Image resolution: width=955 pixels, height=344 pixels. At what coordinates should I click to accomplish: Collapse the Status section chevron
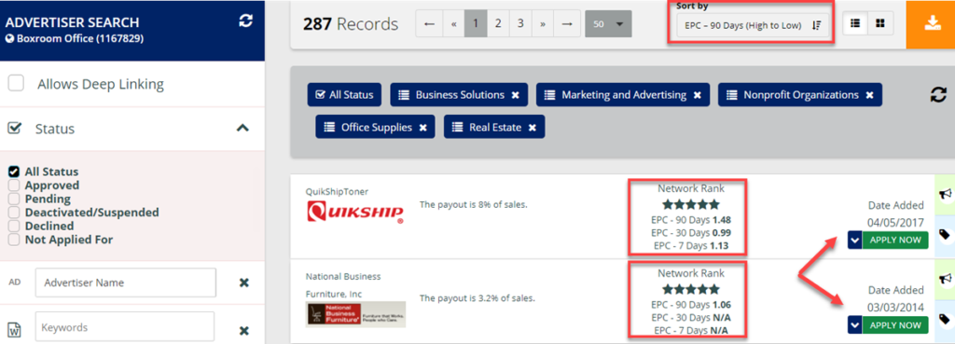[242, 128]
